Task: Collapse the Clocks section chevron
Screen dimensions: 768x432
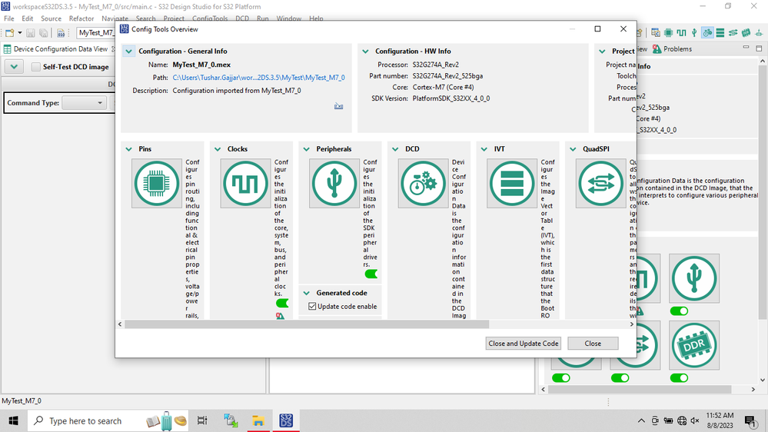Action: click(x=218, y=149)
